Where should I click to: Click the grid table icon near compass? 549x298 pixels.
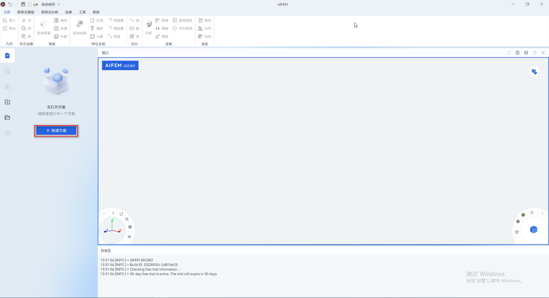coord(130,227)
